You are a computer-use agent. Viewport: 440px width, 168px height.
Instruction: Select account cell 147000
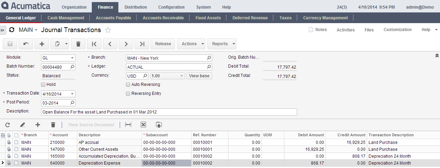63,149
